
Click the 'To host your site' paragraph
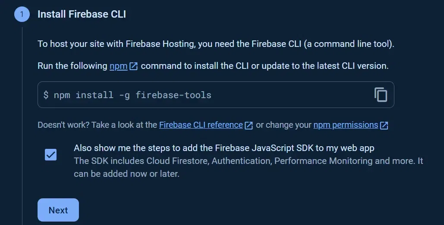pos(216,44)
